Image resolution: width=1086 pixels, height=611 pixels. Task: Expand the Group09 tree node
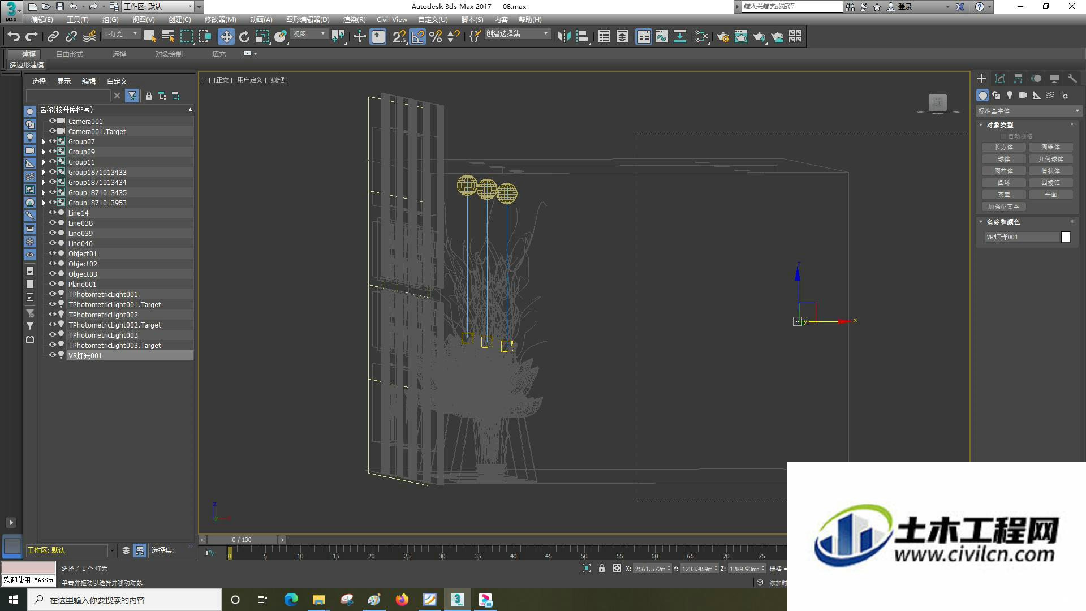tap(44, 152)
